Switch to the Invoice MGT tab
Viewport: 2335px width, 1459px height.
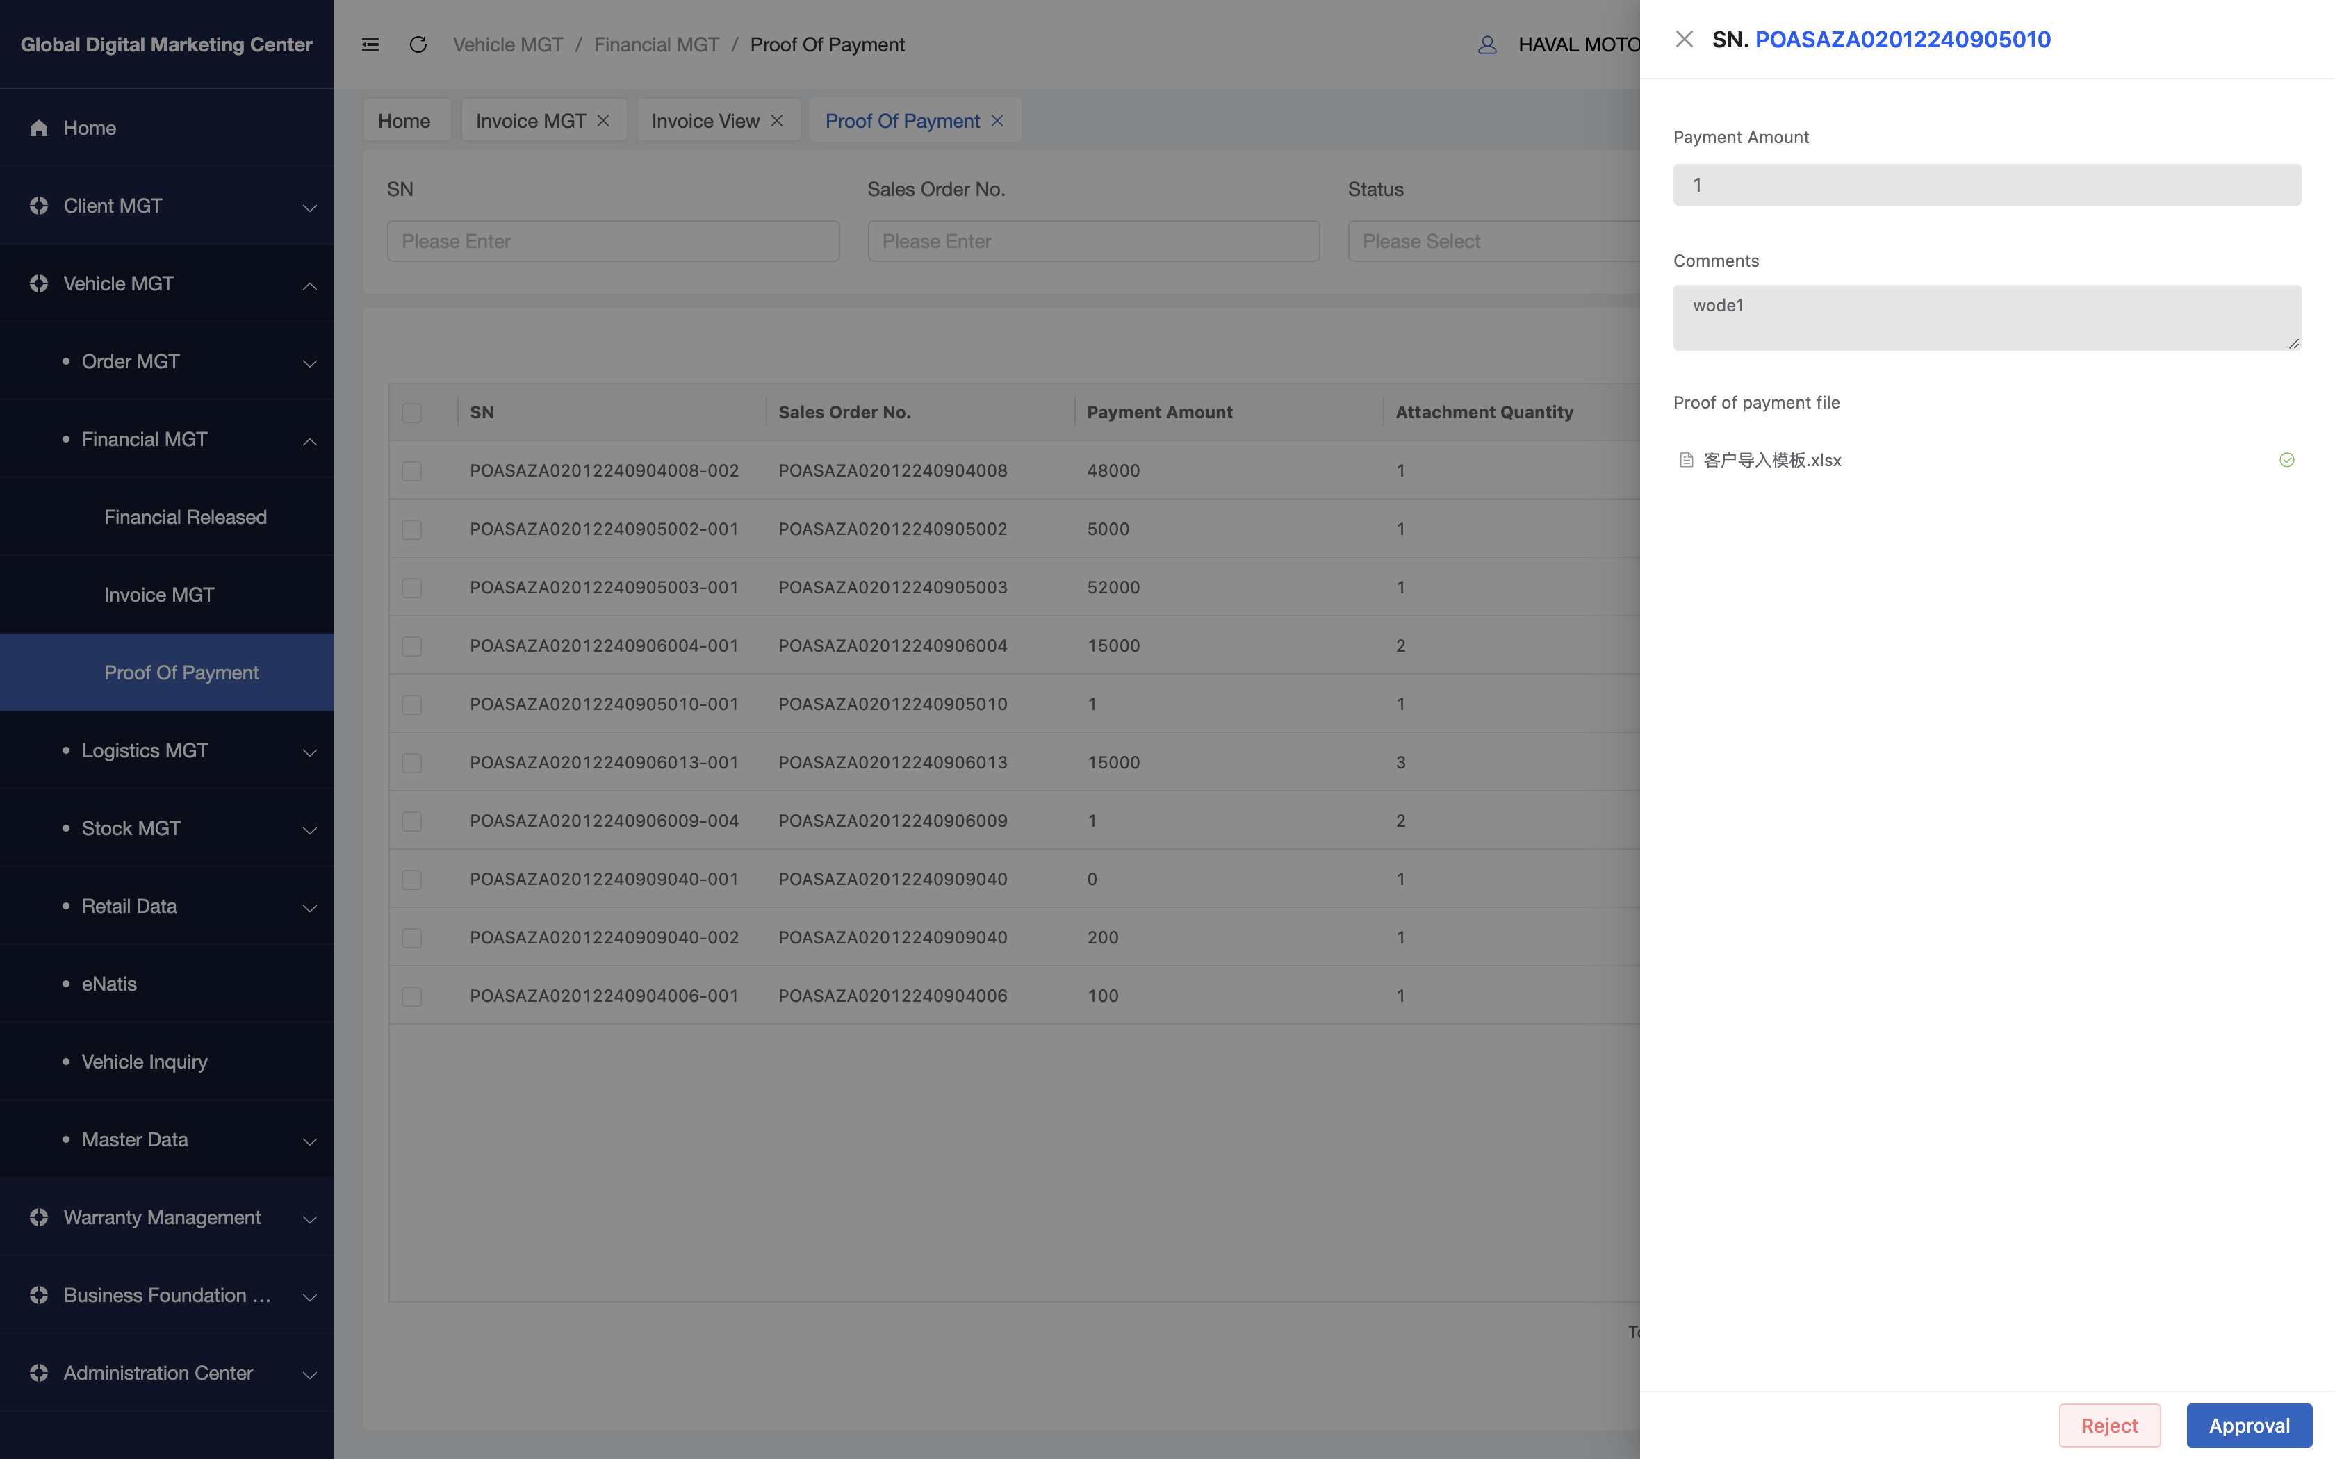[x=530, y=121]
